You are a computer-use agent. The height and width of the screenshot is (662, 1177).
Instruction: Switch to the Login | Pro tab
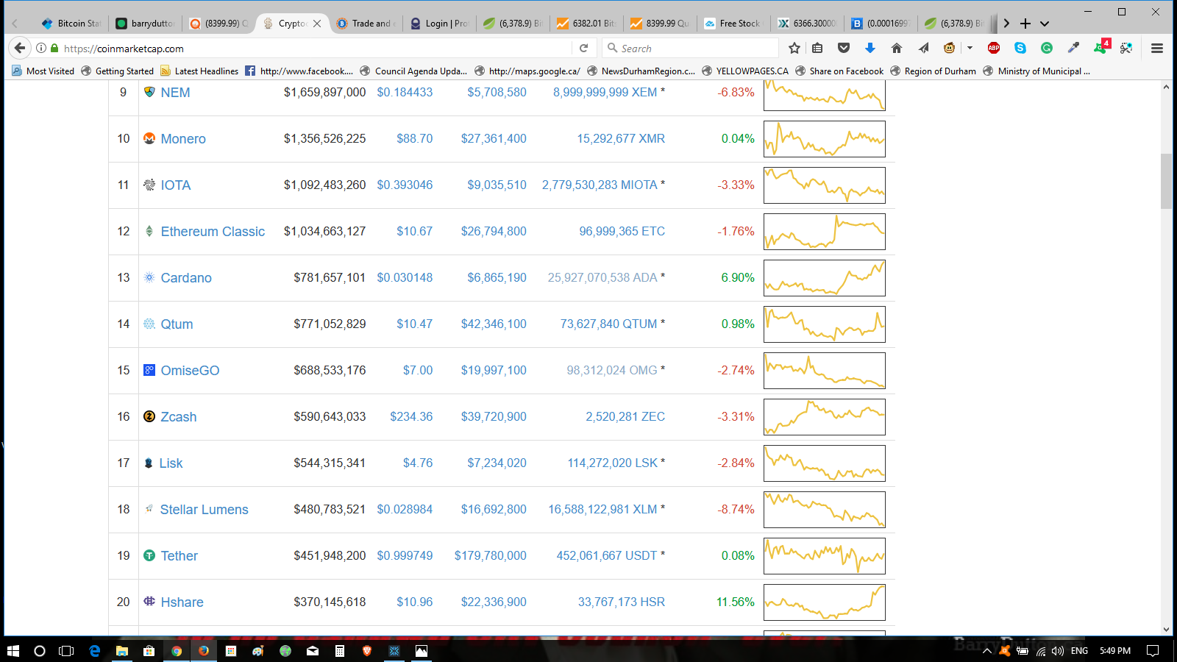click(x=439, y=24)
